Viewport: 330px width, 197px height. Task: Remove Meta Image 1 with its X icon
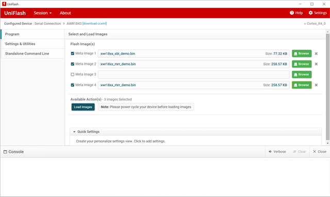pyautogui.click(x=316, y=54)
